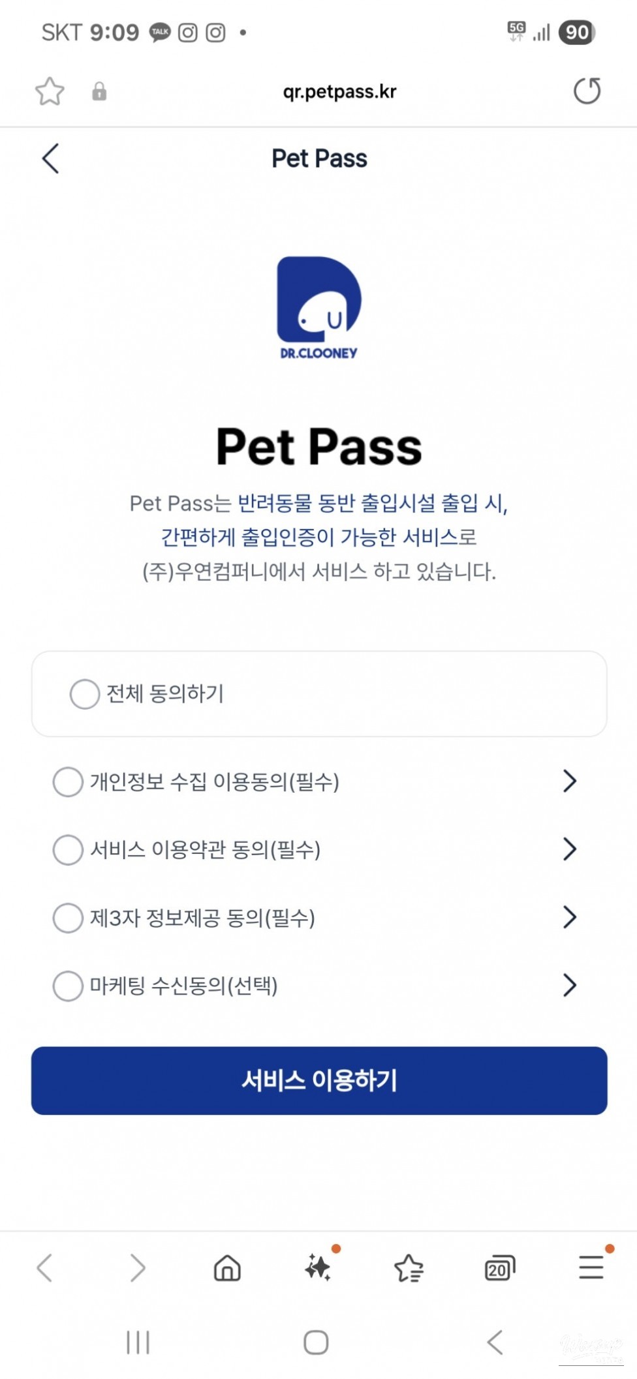The height and width of the screenshot is (1379, 637).
Task: Check 개인정보 수집 이용동의(필수) circle
Action: tap(68, 781)
